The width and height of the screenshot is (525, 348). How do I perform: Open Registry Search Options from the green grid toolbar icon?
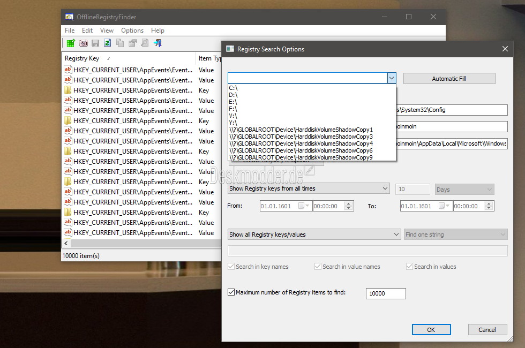(x=71, y=43)
